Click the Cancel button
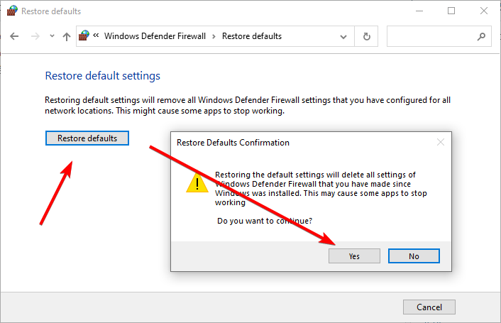The height and width of the screenshot is (323, 501). pyautogui.click(x=429, y=307)
